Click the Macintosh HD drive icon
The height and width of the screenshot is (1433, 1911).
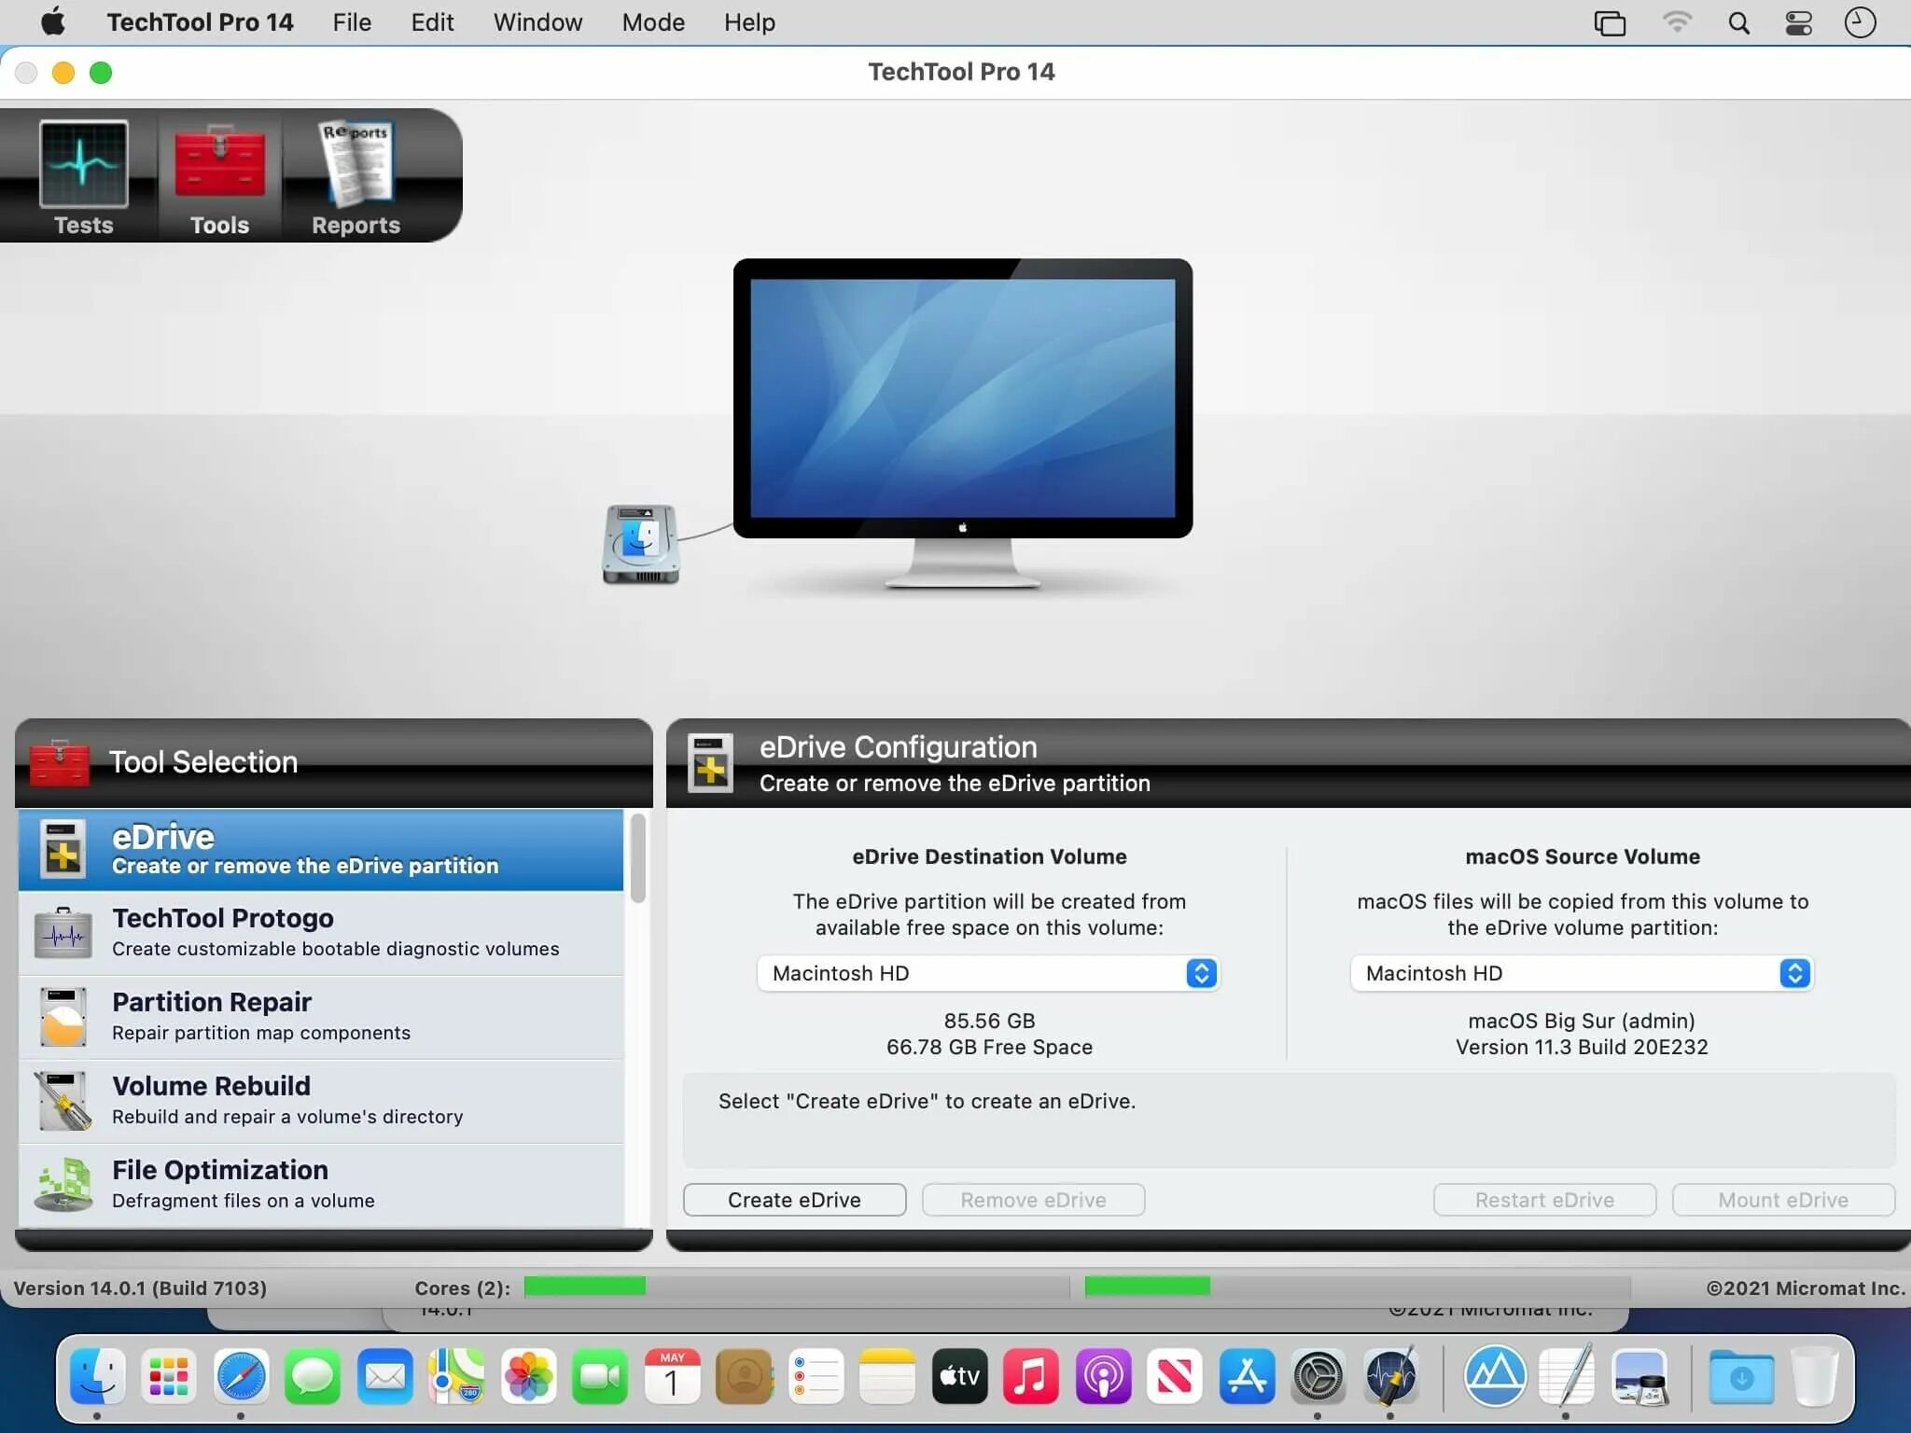click(640, 544)
